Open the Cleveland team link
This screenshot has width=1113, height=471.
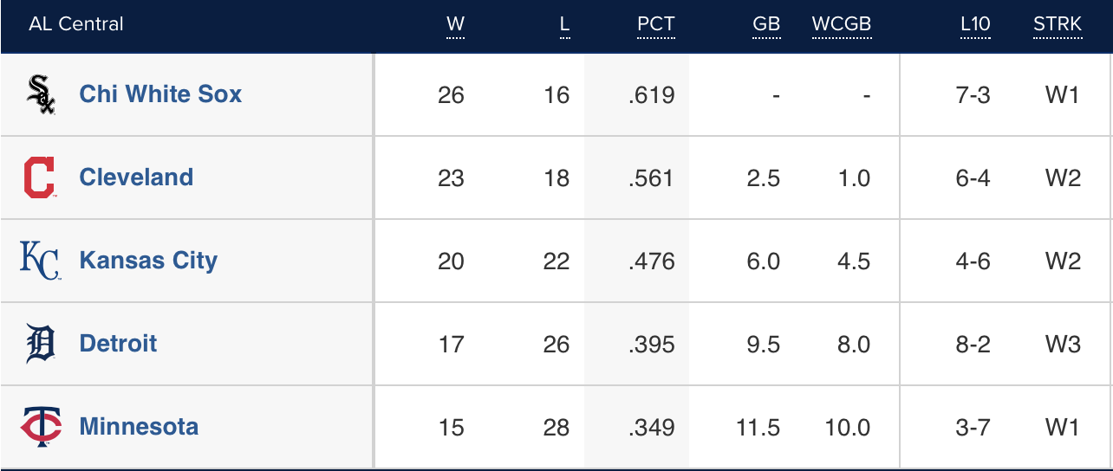[136, 177]
